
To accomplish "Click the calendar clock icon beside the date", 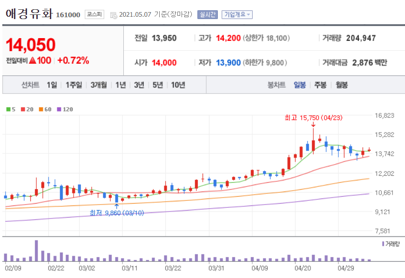I will click(x=114, y=15).
